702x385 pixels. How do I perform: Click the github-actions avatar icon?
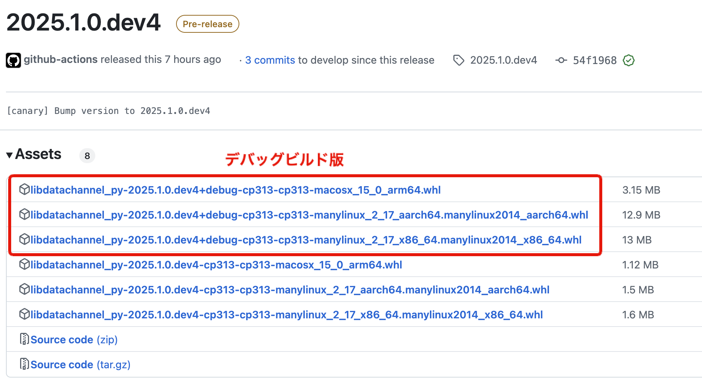point(13,60)
